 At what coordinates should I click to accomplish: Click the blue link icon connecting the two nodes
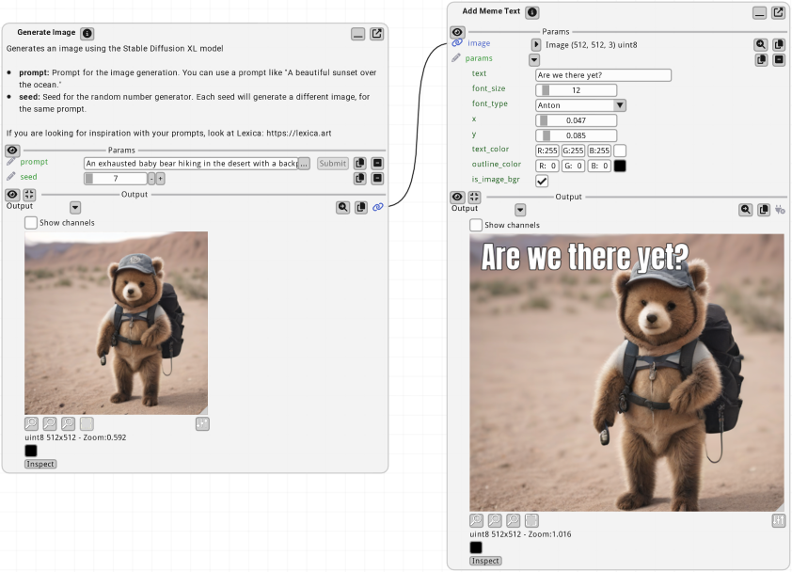[x=379, y=207]
